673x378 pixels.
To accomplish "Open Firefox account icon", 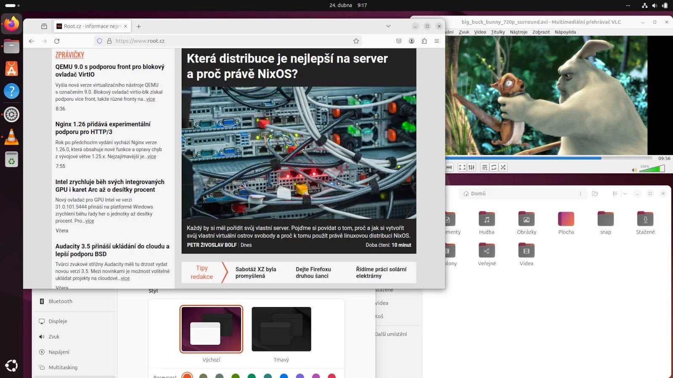I will (411, 41).
